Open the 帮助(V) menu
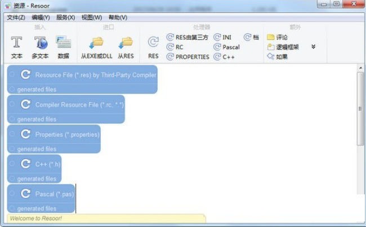366x227 pixels. [118, 17]
